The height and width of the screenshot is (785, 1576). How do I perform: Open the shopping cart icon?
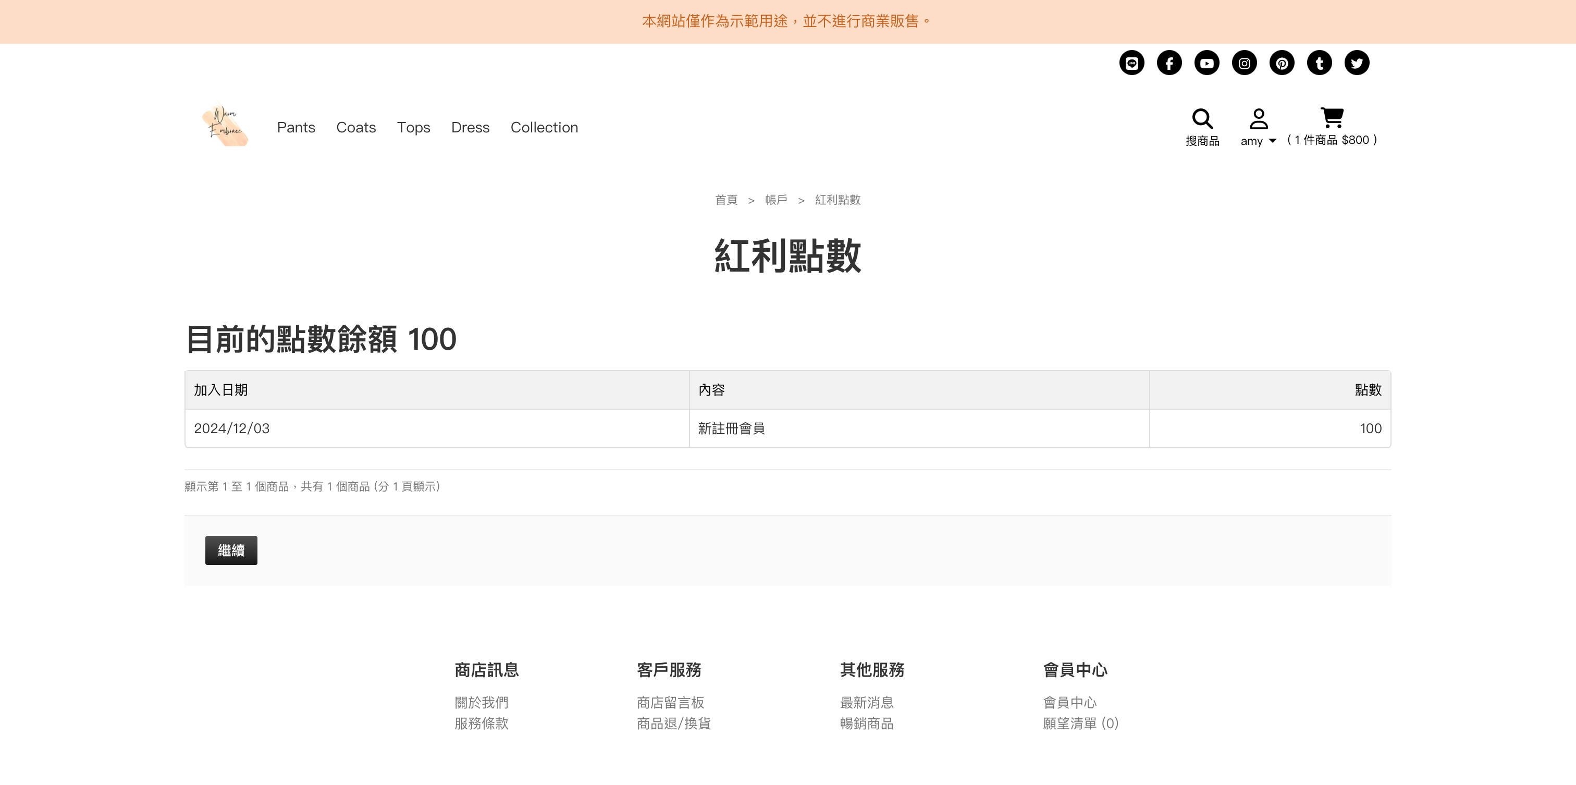tap(1332, 117)
